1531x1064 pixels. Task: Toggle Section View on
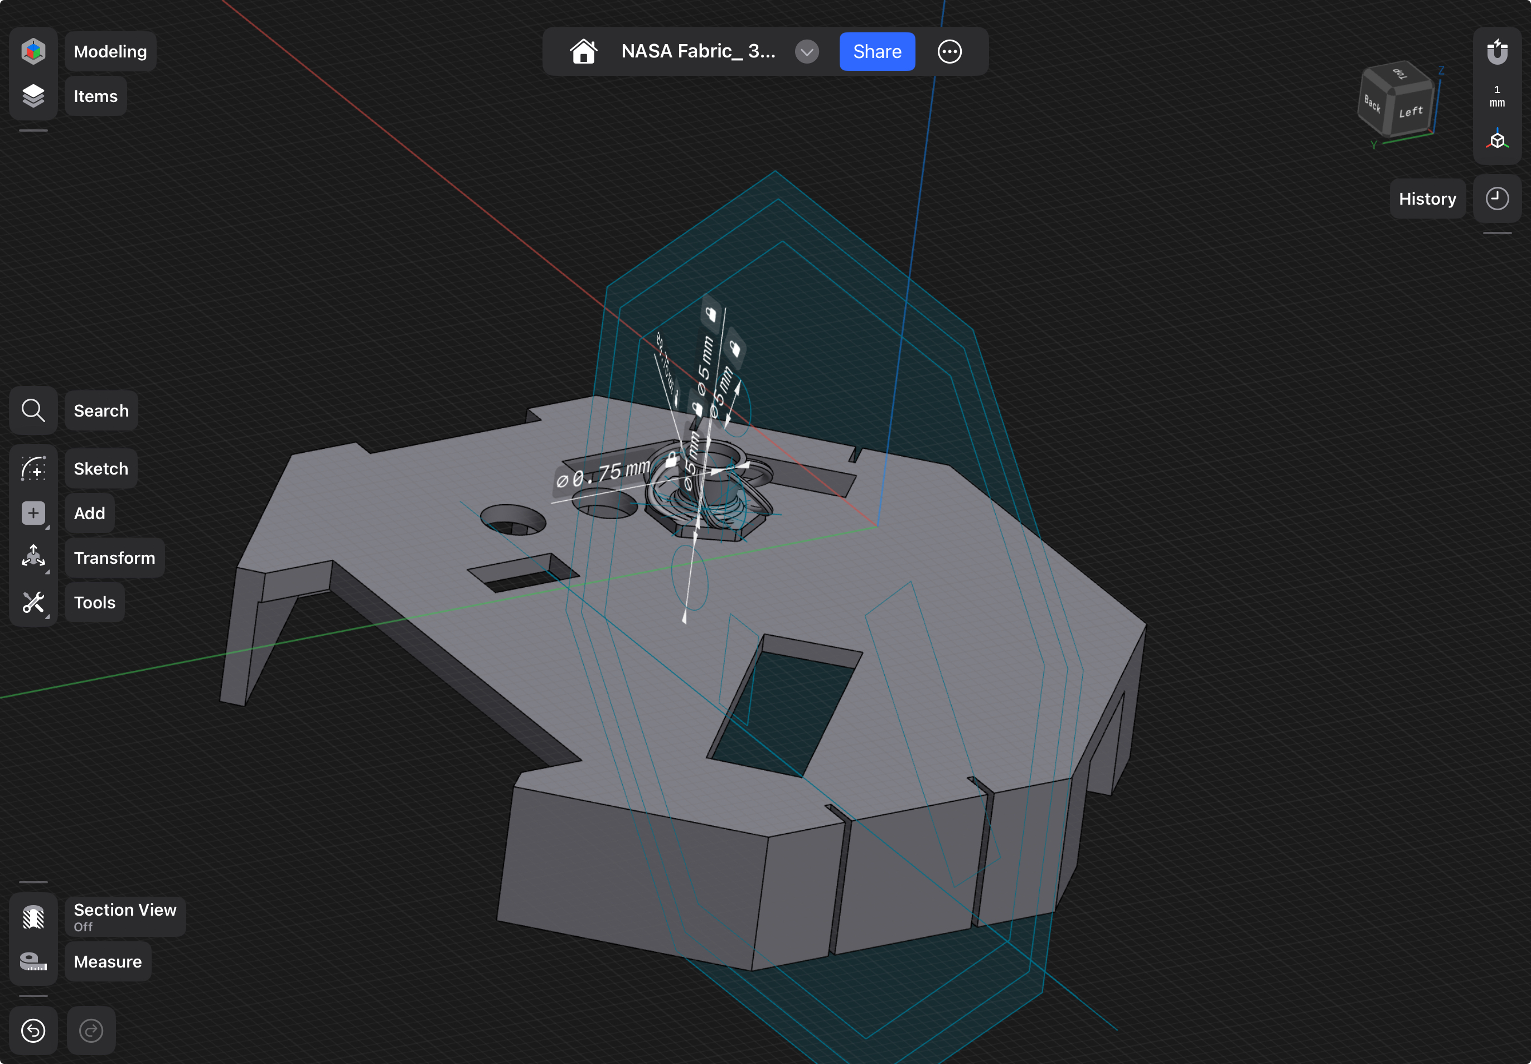click(33, 917)
